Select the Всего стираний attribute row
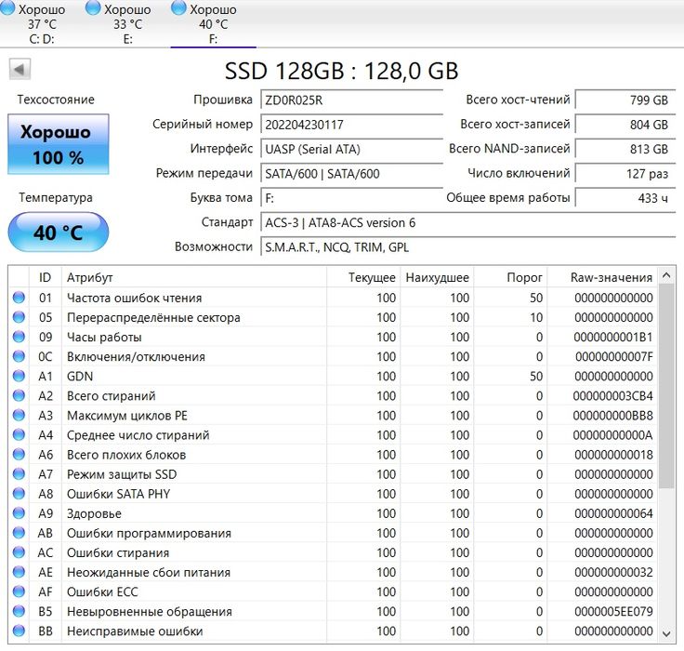The width and height of the screenshot is (684, 651). pos(333,395)
